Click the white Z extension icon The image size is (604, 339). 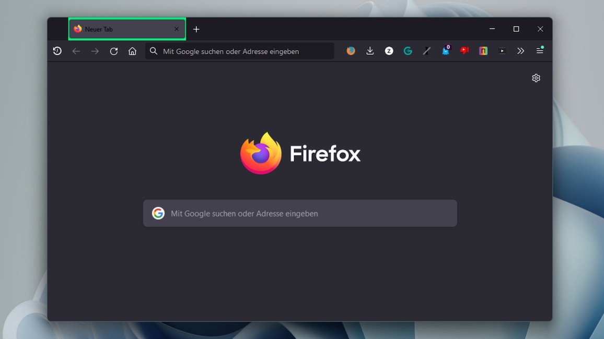point(389,51)
